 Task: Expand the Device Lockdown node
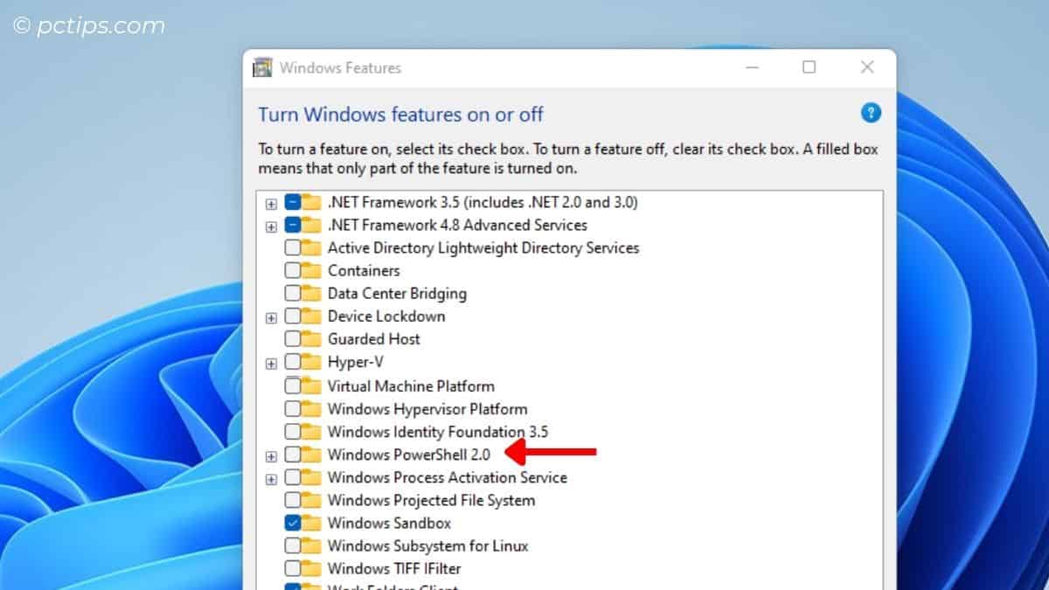[x=270, y=316]
